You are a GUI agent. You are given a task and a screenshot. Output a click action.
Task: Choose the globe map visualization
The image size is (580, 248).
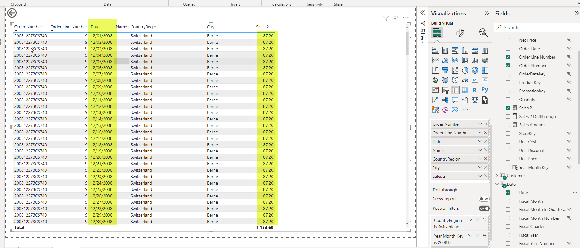point(435,80)
